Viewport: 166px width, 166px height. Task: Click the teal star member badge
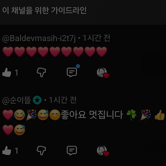37,100
